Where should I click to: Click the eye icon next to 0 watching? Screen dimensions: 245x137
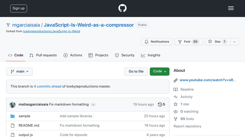pos(176,112)
